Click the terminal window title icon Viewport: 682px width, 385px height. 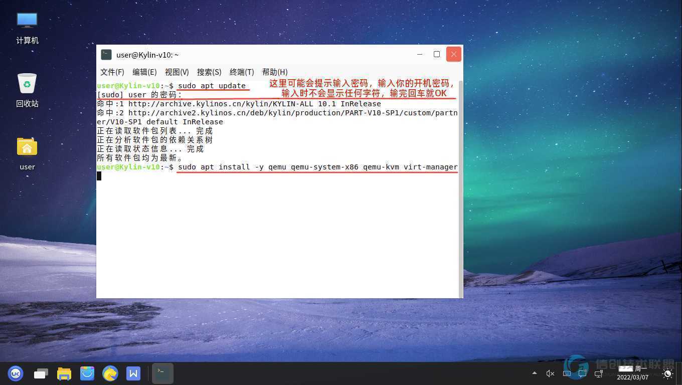tap(106, 54)
